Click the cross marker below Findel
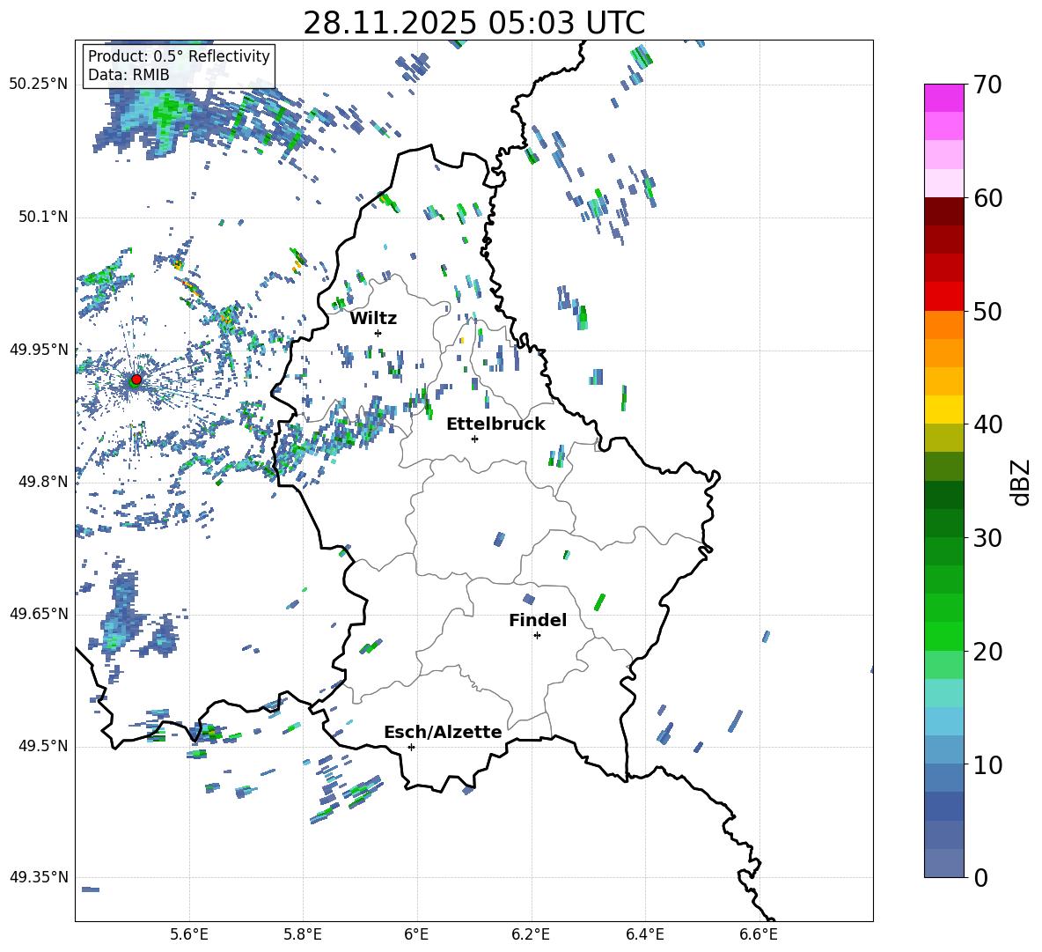This screenshot has height=952, width=1042. point(537,636)
